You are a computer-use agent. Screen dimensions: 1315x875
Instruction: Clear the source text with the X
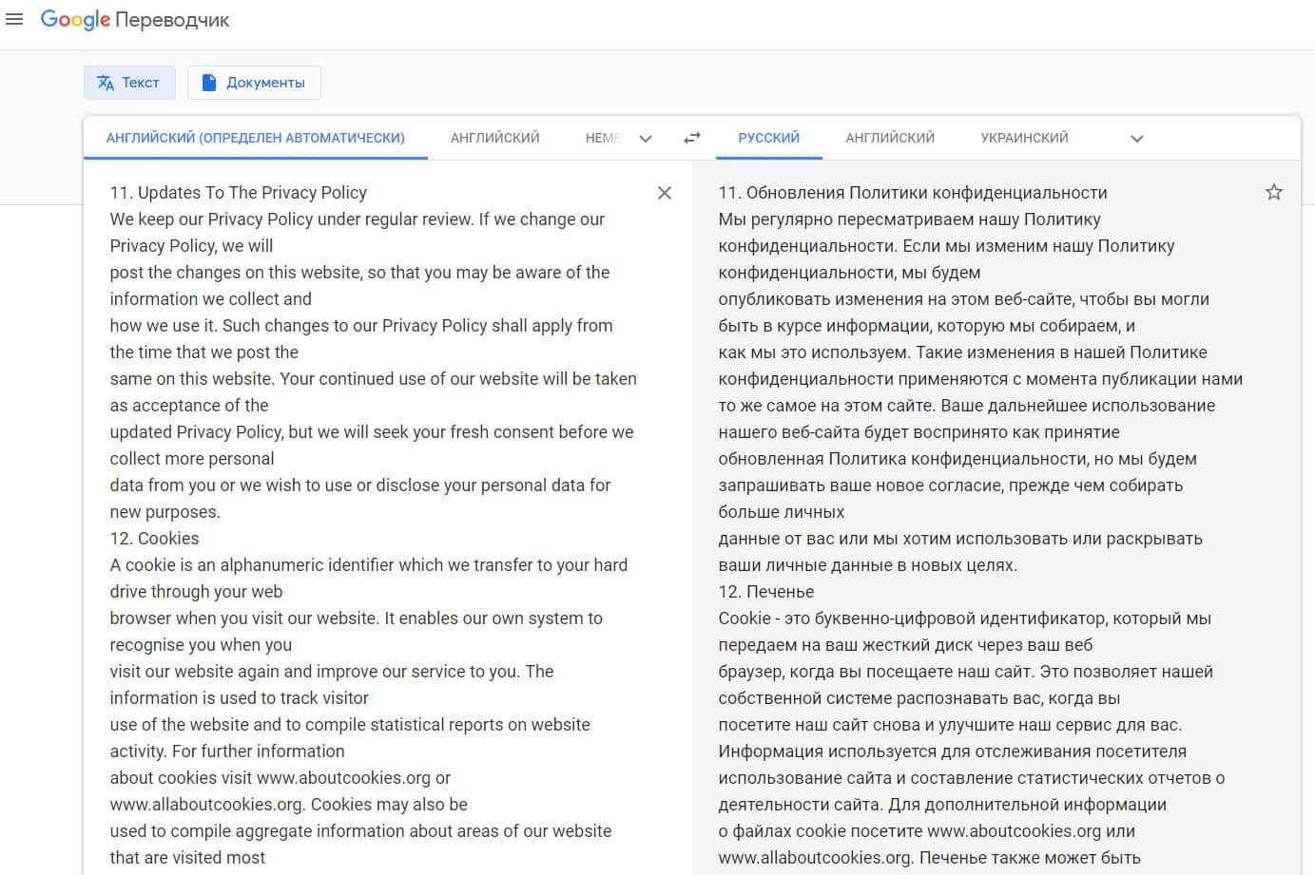[x=665, y=193]
